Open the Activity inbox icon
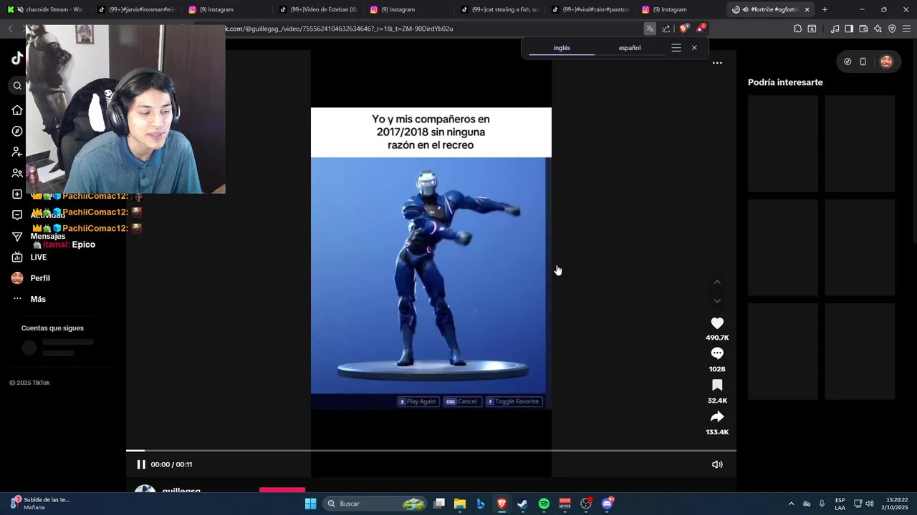Screen dimensions: 917x515 [x=17, y=215]
